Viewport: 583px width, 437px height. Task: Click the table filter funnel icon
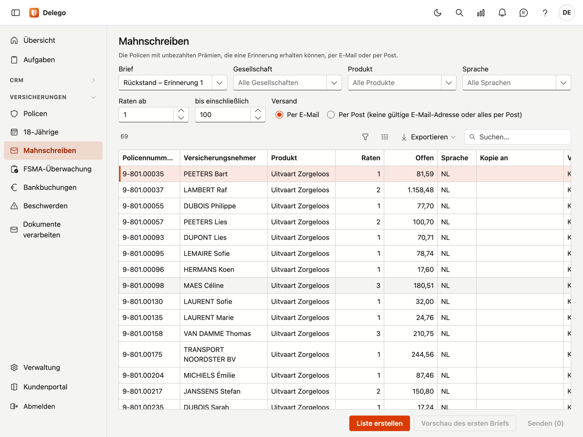365,137
